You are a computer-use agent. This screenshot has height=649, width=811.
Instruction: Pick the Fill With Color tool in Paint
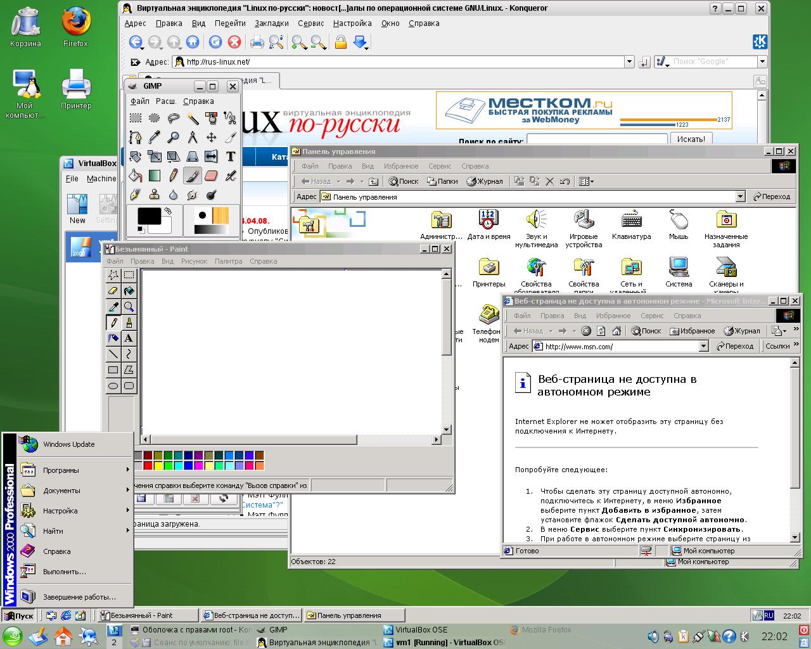click(129, 291)
